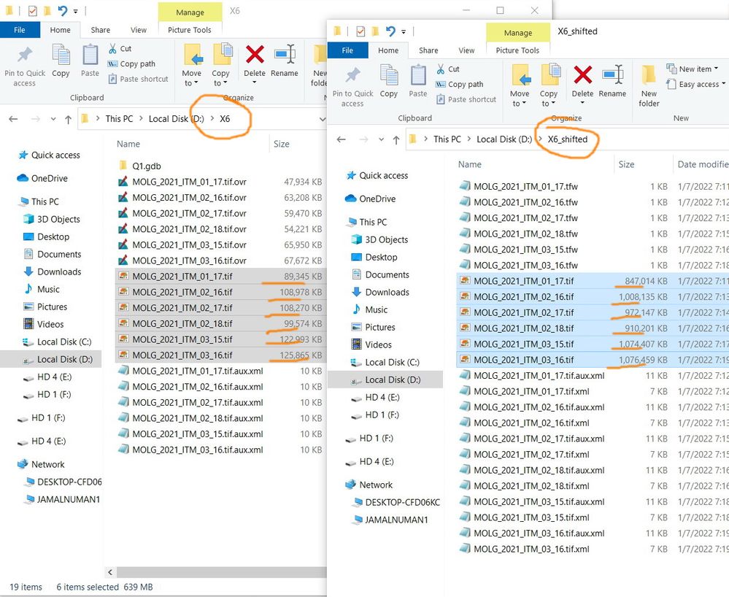Toggle properties checkmark in X6_shifted title bar
The image size is (729, 597).
(x=360, y=31)
